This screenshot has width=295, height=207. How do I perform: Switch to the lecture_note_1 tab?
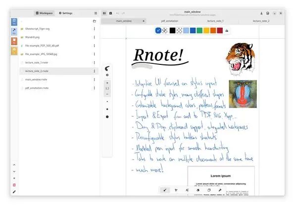(x=215, y=21)
